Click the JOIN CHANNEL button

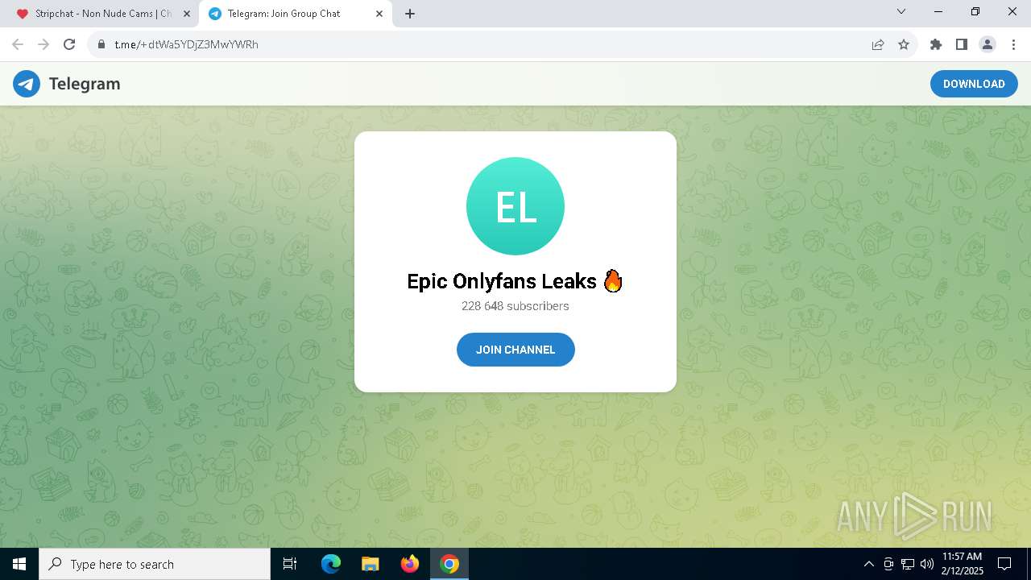(x=515, y=350)
